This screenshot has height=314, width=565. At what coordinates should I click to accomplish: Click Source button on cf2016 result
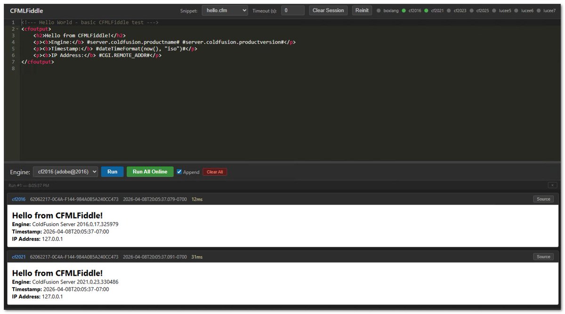click(x=543, y=199)
